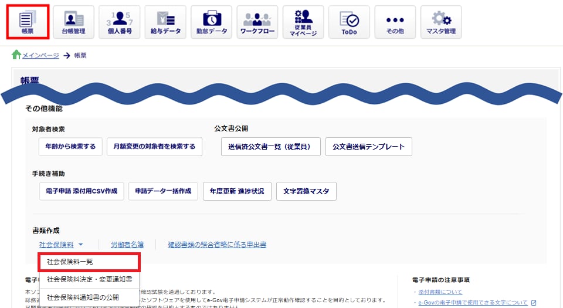The width and height of the screenshot is (563, 308).
Task: Expand the 社会保険料 dropdown link
Action: (x=61, y=245)
